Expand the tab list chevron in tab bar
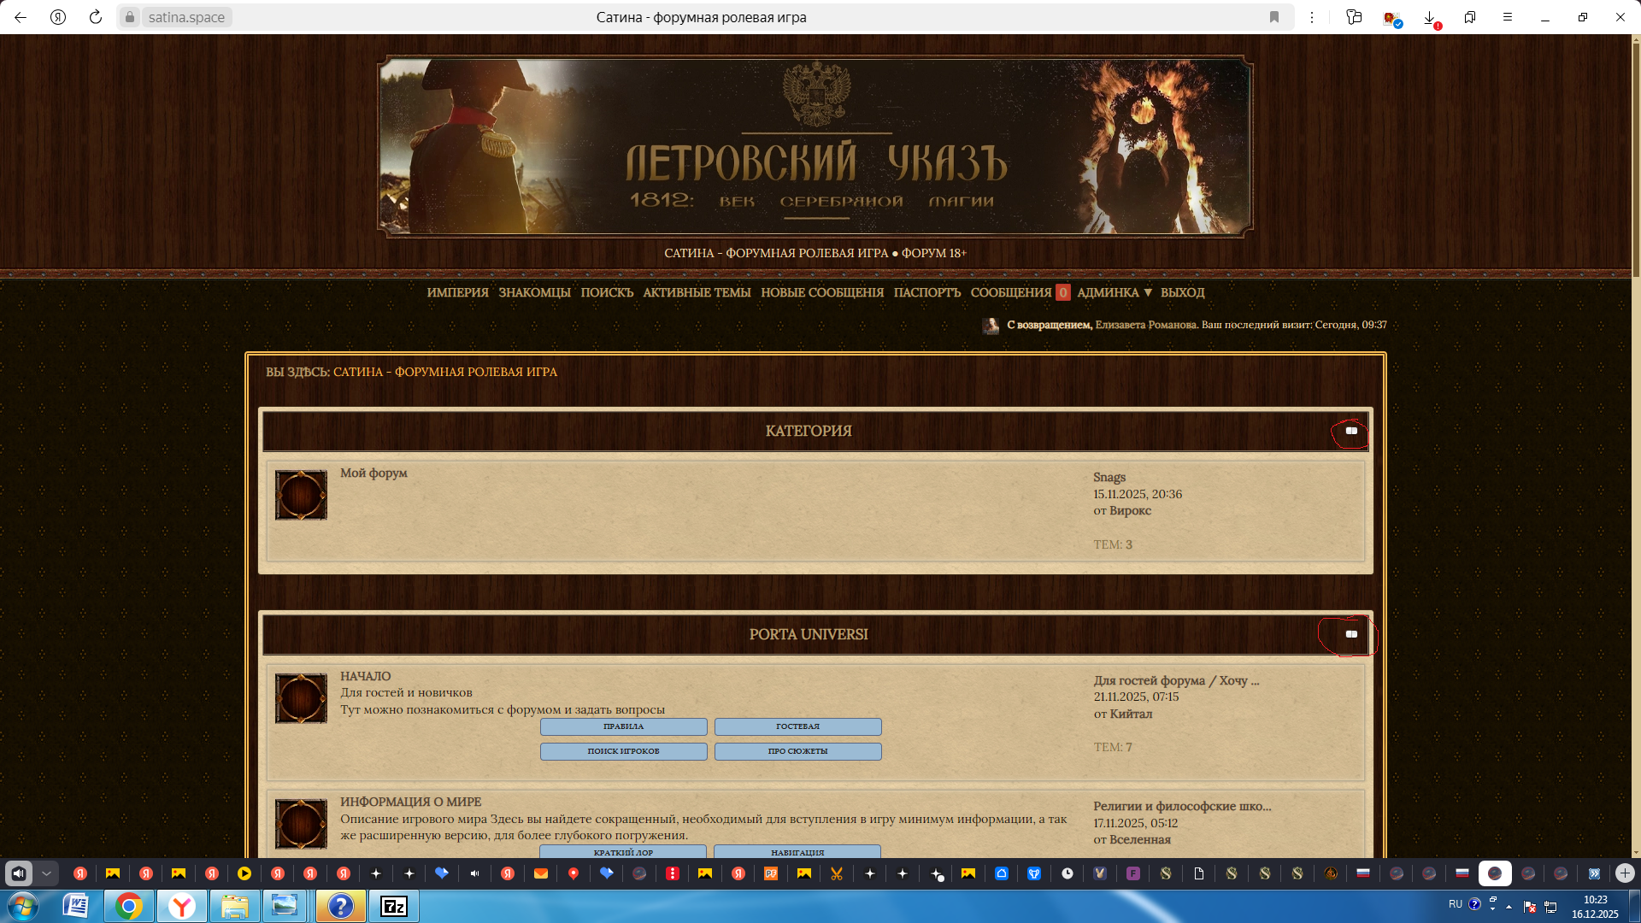This screenshot has width=1641, height=923. [47, 873]
